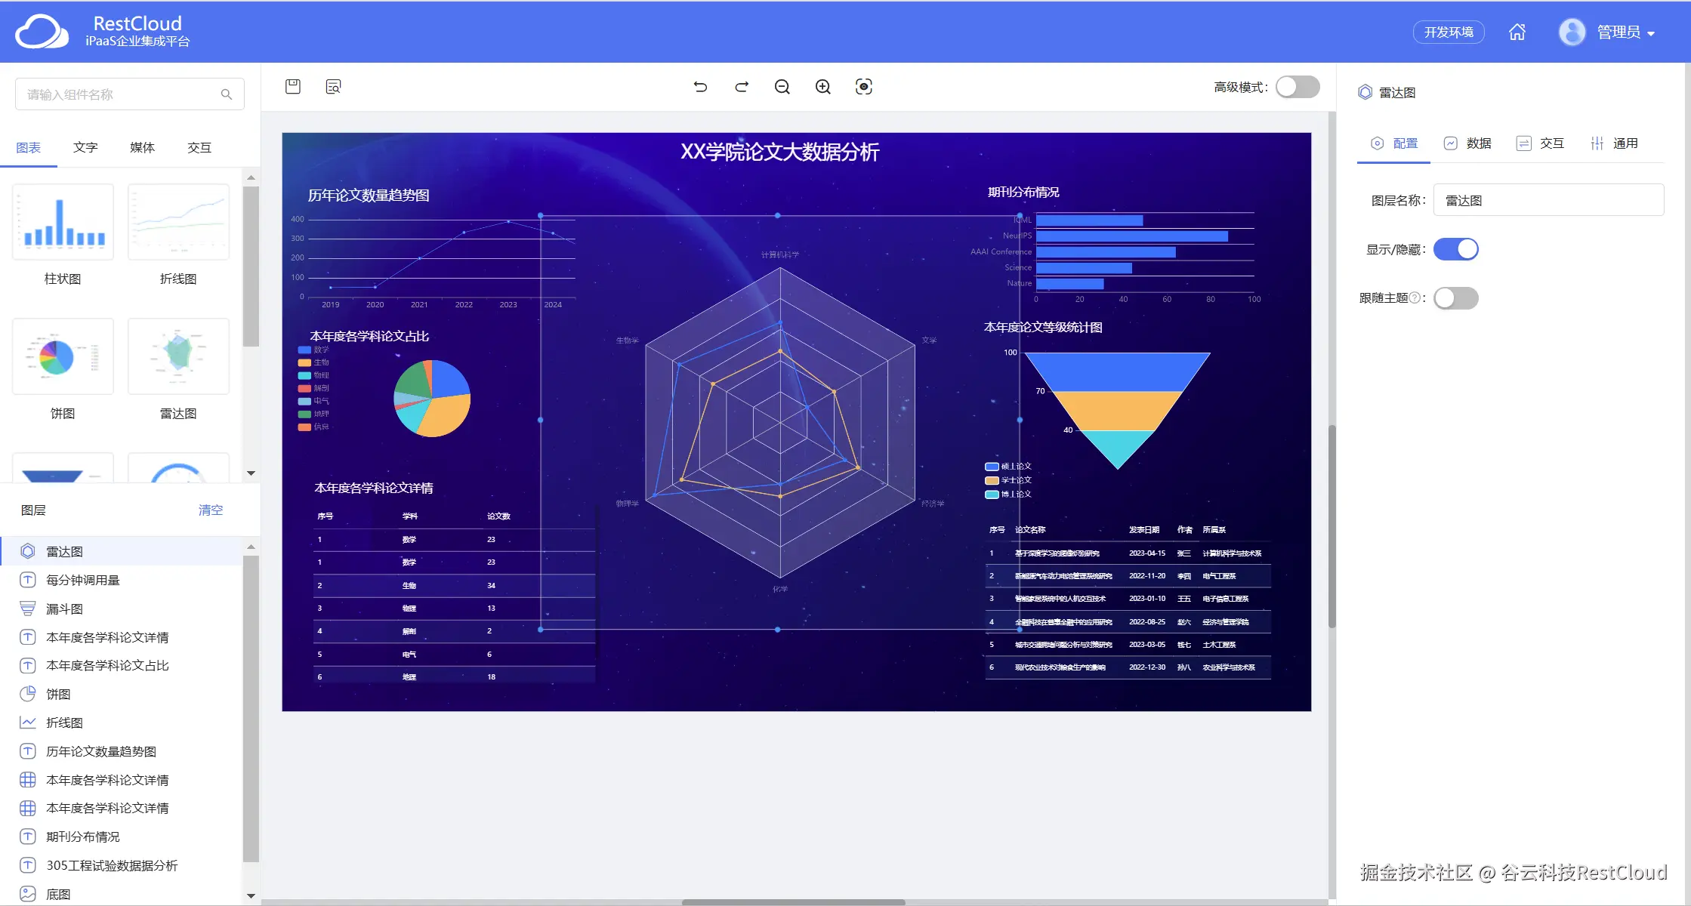The height and width of the screenshot is (906, 1691).
Task: Click the 博士论文 legend swatch in funnel chart
Action: click(x=992, y=495)
